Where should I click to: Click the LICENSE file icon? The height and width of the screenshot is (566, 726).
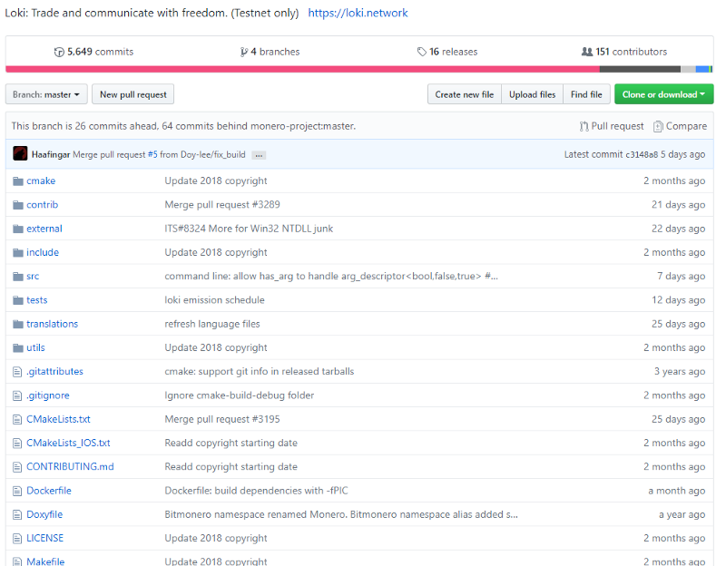(17, 539)
